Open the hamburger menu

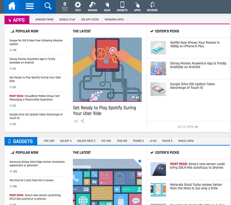point(29,6)
